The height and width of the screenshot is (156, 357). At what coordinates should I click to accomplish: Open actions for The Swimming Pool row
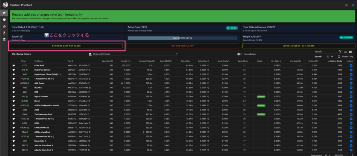(351, 115)
